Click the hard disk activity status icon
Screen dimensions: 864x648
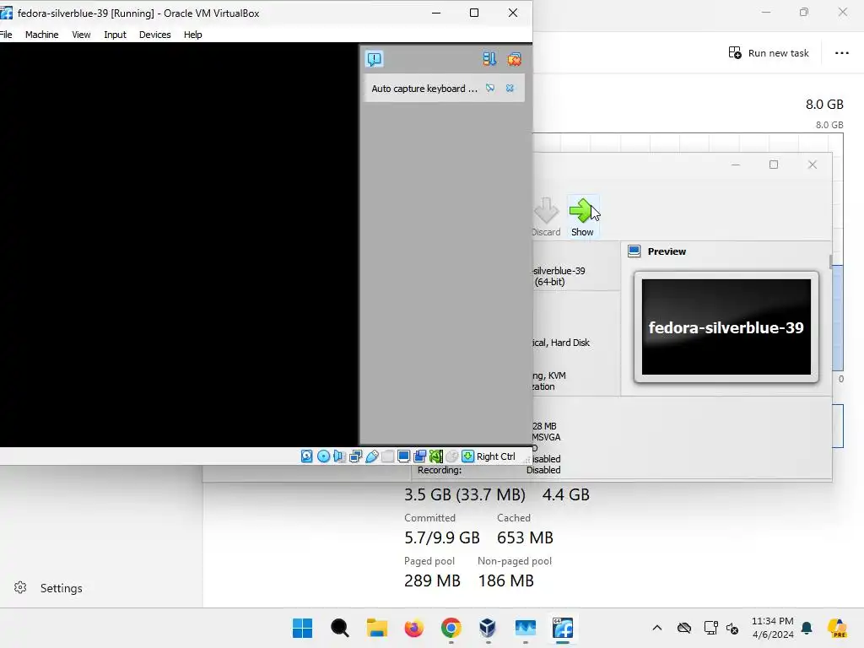click(x=307, y=456)
